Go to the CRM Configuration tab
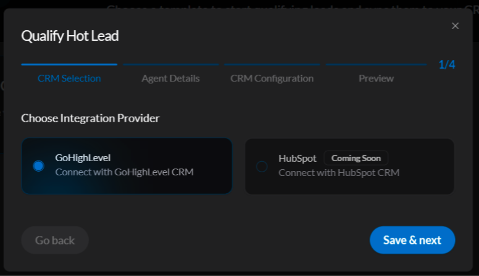This screenshot has width=479, height=276. (x=272, y=78)
